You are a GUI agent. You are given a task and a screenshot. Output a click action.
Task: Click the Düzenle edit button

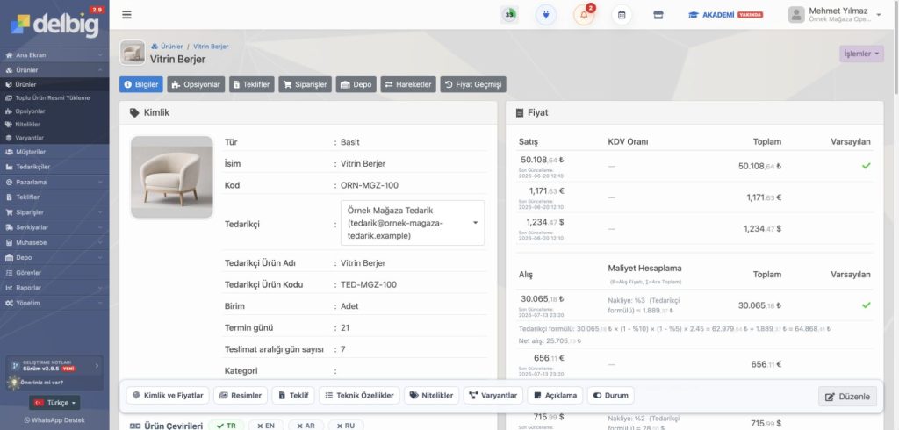click(847, 396)
